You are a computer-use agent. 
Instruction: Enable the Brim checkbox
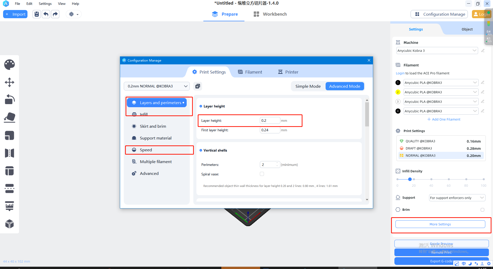click(x=482, y=210)
